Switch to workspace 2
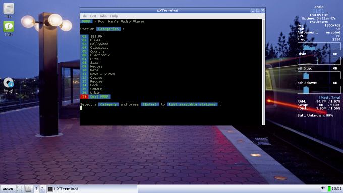343x193 pixels. 42,189
